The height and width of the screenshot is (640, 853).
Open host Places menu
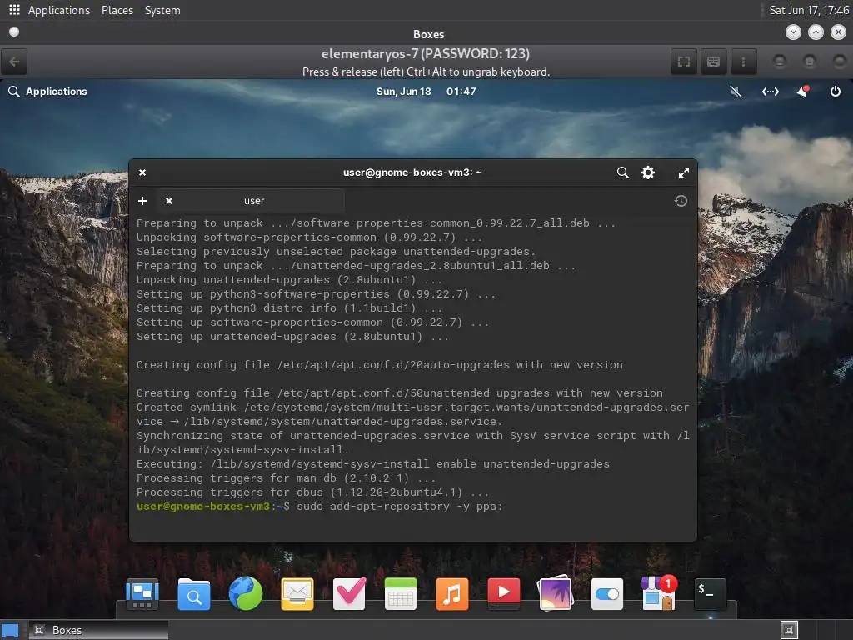point(117,10)
